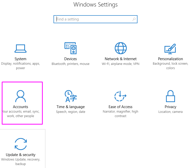
Task: Open the Time & language title text
Action: (x=70, y=107)
